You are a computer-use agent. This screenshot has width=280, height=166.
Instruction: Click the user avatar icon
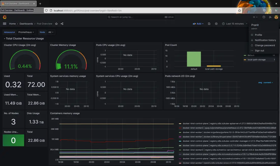[x=276, y=17]
